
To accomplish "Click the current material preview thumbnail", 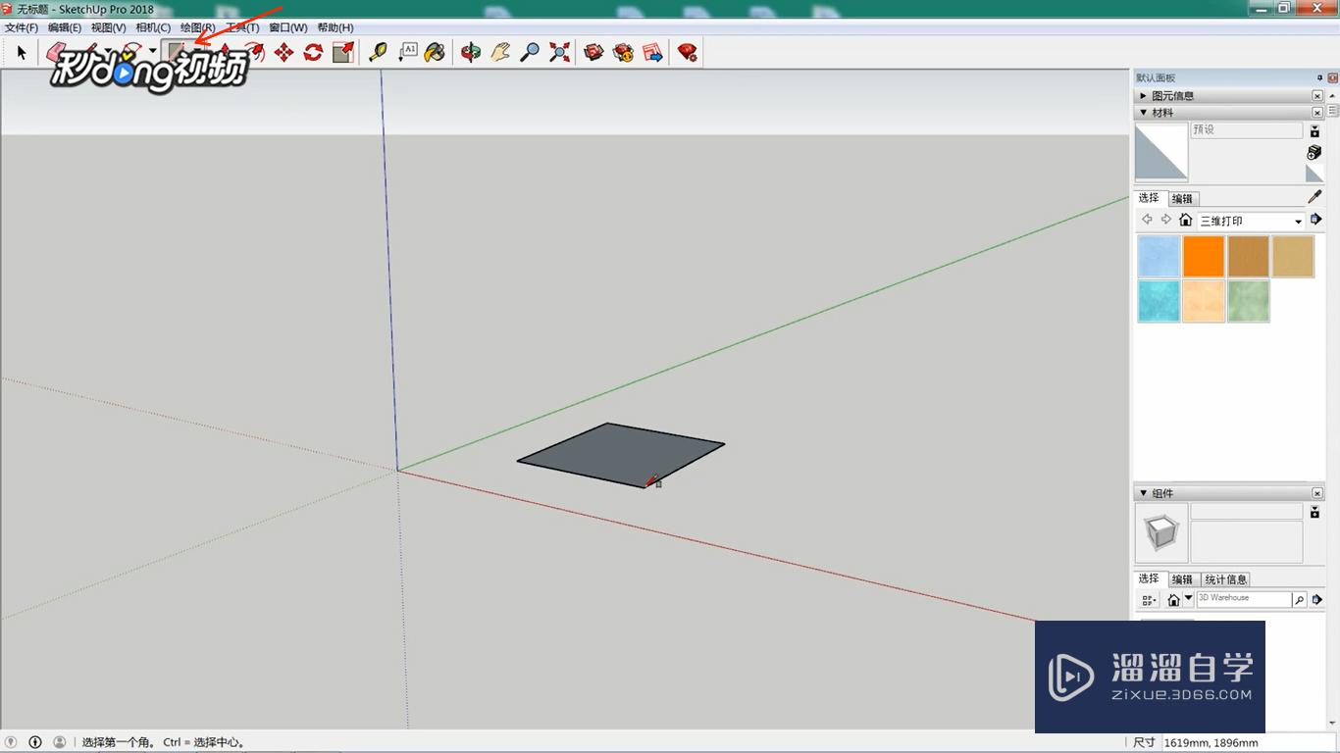I will 1161,152.
